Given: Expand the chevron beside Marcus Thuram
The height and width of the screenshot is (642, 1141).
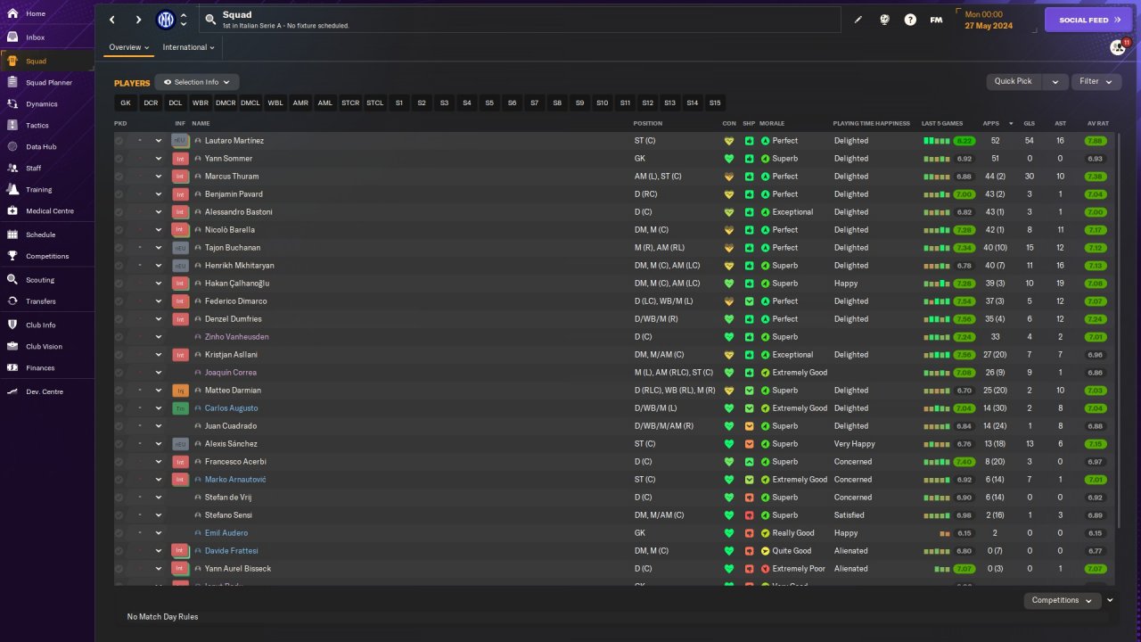Looking at the screenshot, I should click(159, 177).
